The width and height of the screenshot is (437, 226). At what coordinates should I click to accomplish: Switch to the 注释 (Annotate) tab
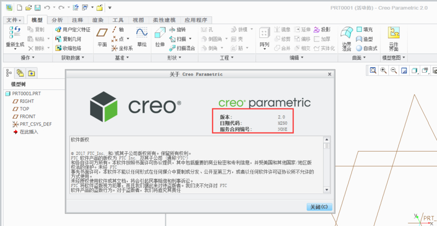[x=78, y=20]
